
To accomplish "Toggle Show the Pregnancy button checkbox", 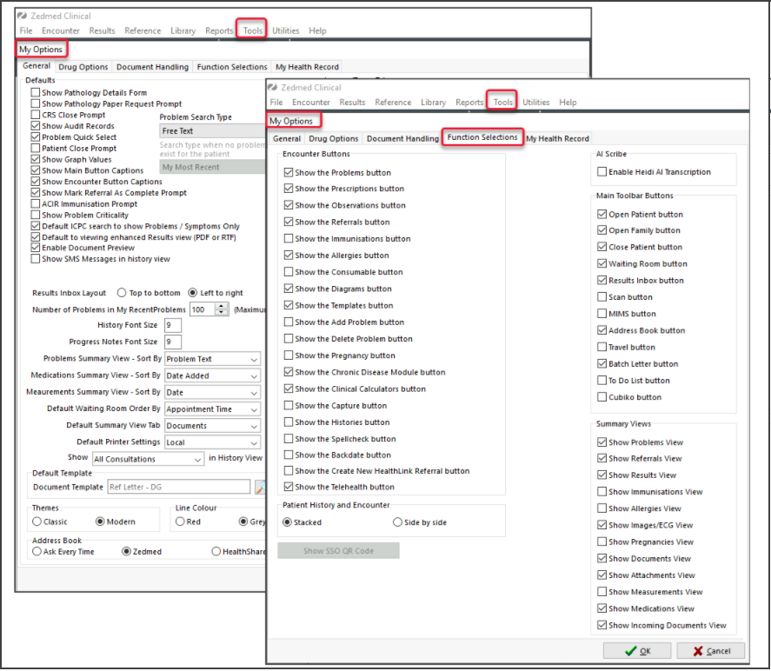I will tap(289, 355).
